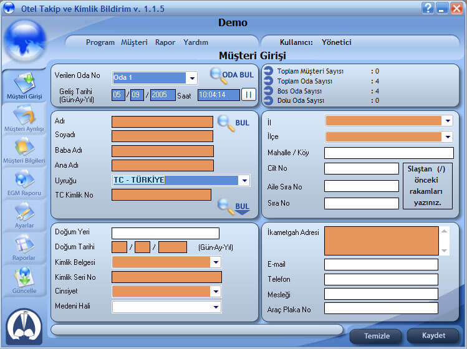Open the Uyruğu nationality dropdown
The height and width of the screenshot is (349, 467).
(x=244, y=181)
